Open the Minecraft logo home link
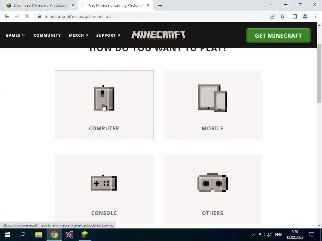 click(158, 35)
